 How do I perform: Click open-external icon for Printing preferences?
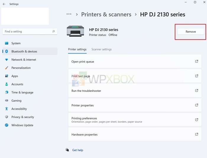point(197,120)
